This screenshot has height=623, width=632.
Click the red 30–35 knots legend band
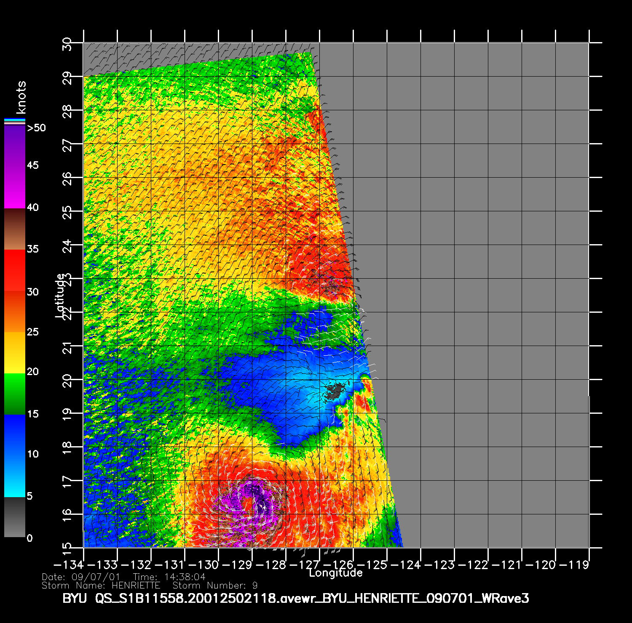(x=15, y=270)
